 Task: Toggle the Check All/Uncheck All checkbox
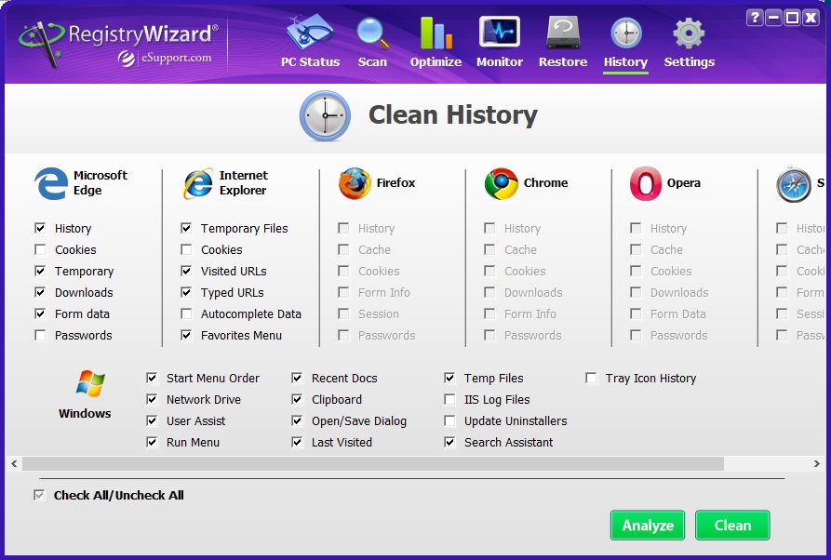(x=39, y=495)
